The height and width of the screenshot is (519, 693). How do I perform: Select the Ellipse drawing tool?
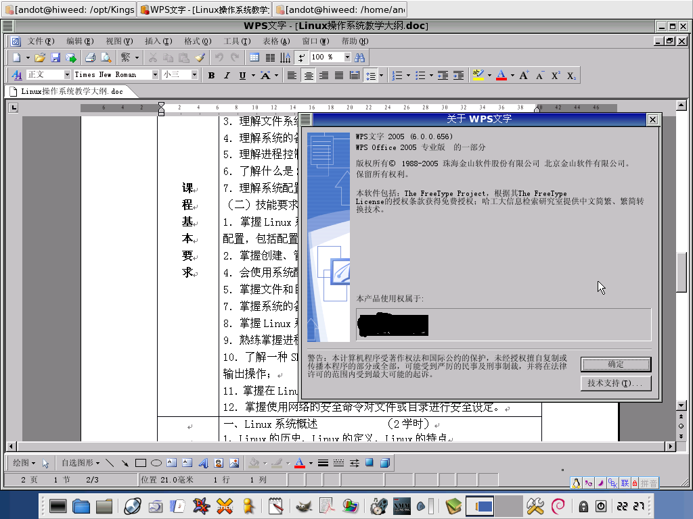tap(156, 463)
